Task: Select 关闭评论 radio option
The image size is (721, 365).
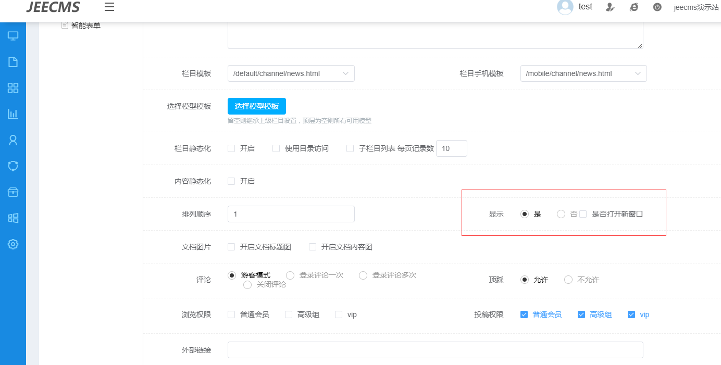Action: (247, 285)
